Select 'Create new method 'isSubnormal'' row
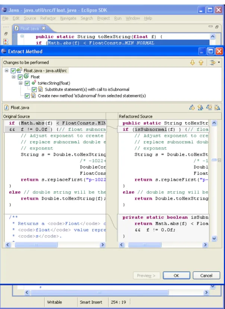The height and width of the screenshot is (309, 225). (x=92, y=96)
